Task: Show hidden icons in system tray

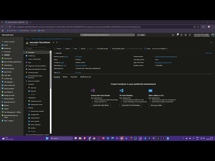Action: point(183,139)
